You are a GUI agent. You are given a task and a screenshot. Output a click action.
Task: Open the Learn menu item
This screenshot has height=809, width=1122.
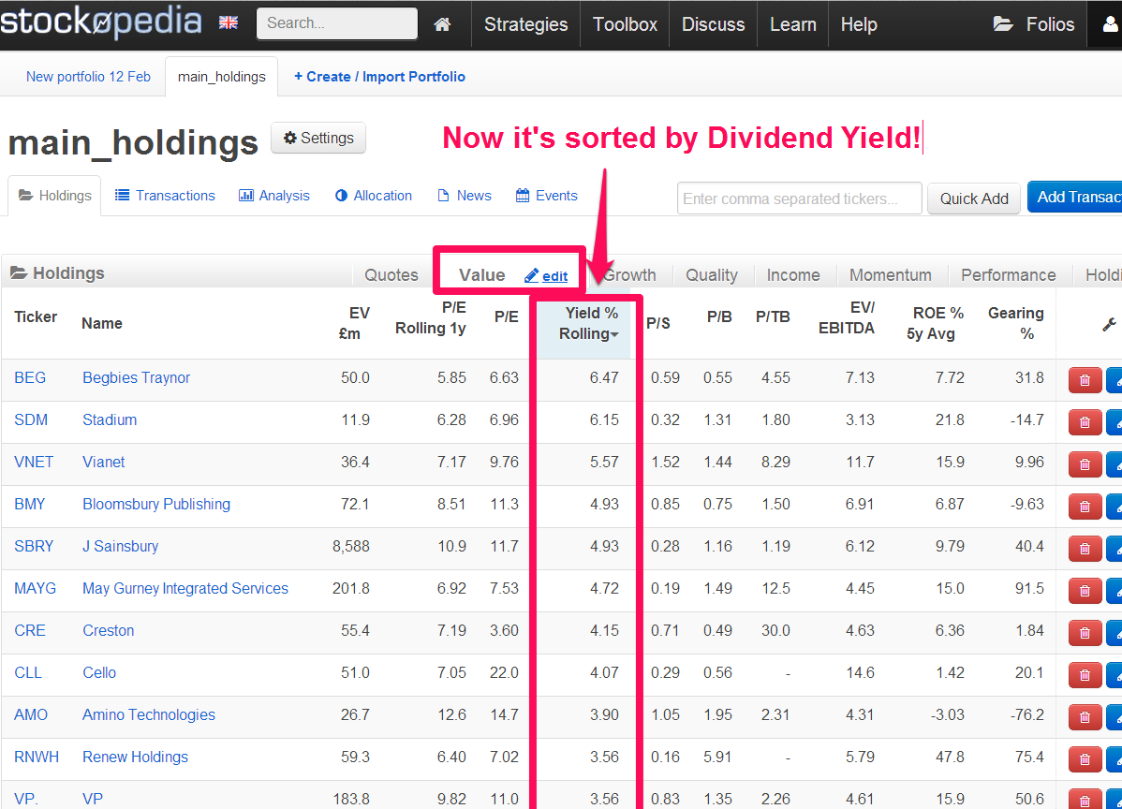793,24
